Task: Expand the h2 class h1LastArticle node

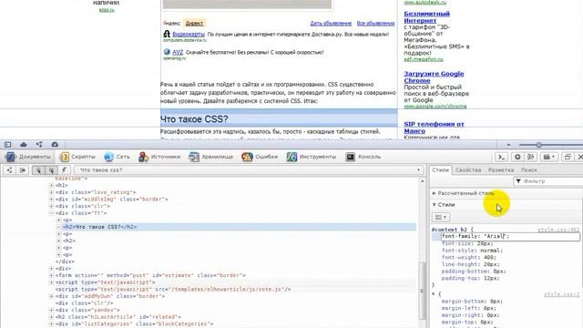Action: [51, 317]
